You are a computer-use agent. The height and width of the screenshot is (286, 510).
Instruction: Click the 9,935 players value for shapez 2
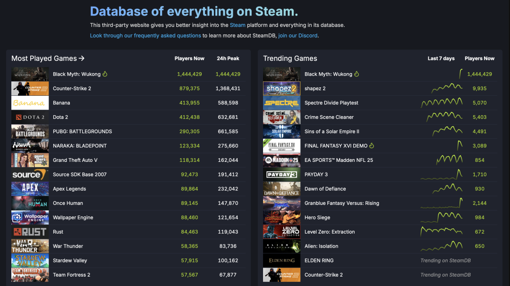479,88
